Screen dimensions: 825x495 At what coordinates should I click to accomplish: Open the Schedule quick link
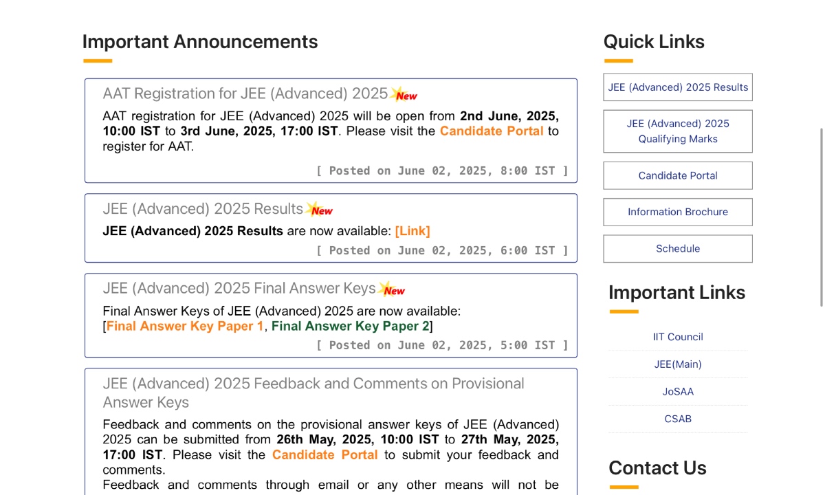coord(678,248)
